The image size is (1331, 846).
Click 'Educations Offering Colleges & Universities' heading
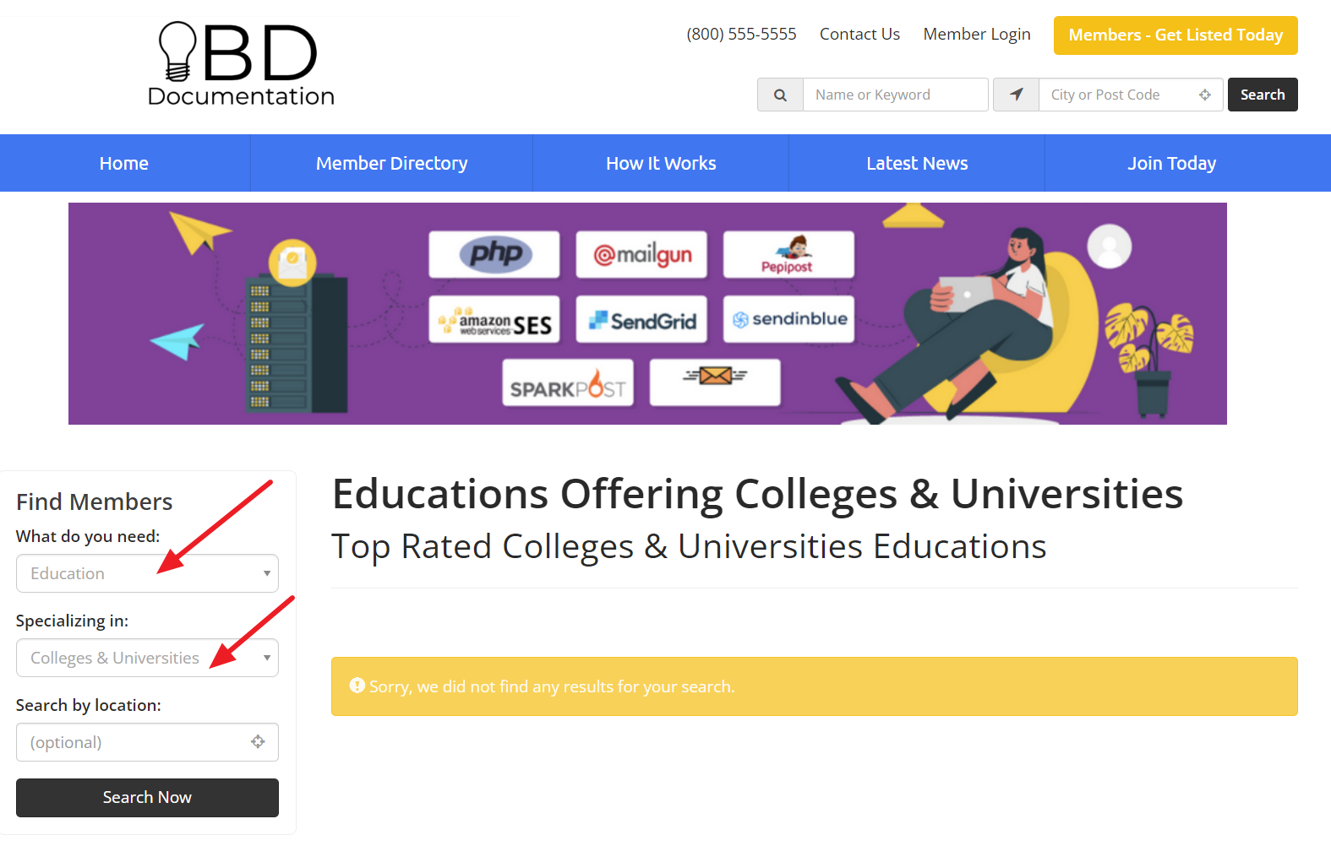pos(757,494)
